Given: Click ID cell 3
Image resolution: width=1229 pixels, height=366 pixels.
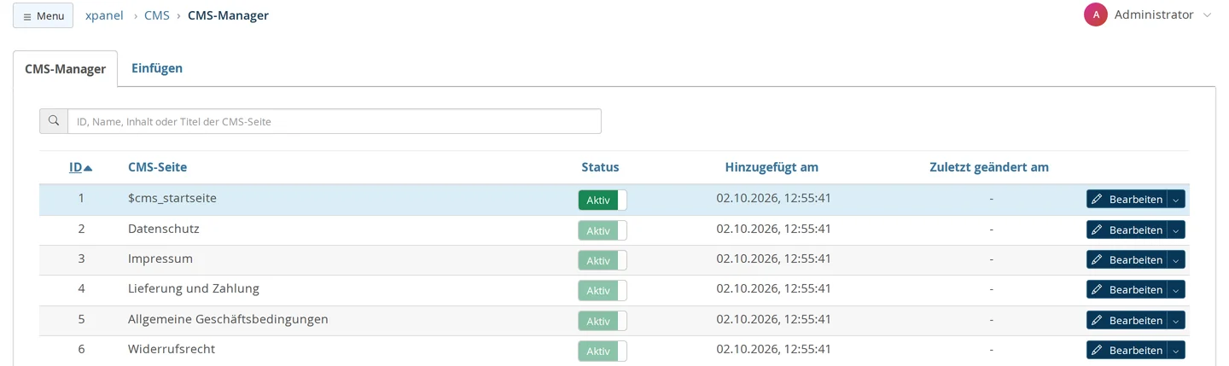Looking at the screenshot, I should click(x=81, y=259).
